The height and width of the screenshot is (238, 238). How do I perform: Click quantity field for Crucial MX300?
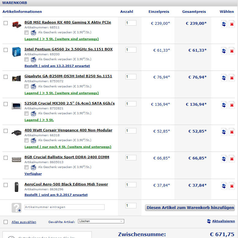pos(131,104)
